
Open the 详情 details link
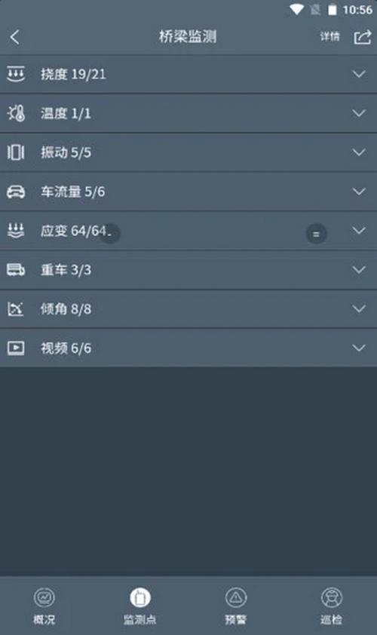pos(329,37)
